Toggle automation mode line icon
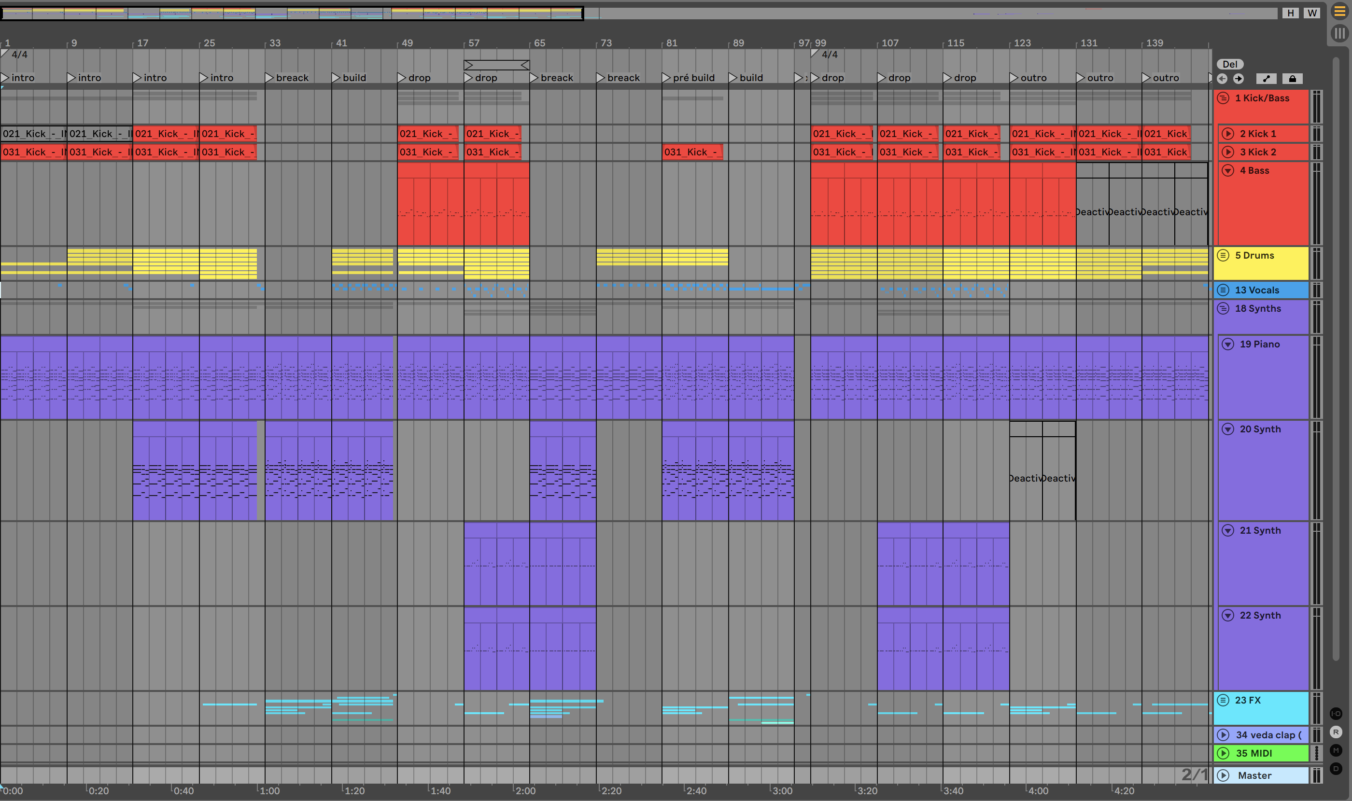 [1266, 79]
